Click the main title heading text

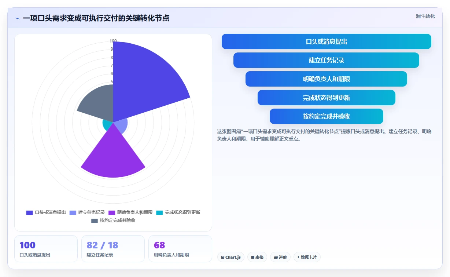click(x=96, y=18)
